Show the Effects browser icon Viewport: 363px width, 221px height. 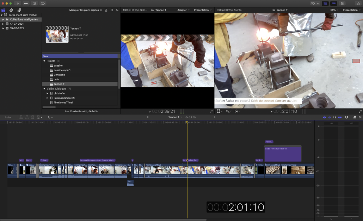[x=355, y=117]
